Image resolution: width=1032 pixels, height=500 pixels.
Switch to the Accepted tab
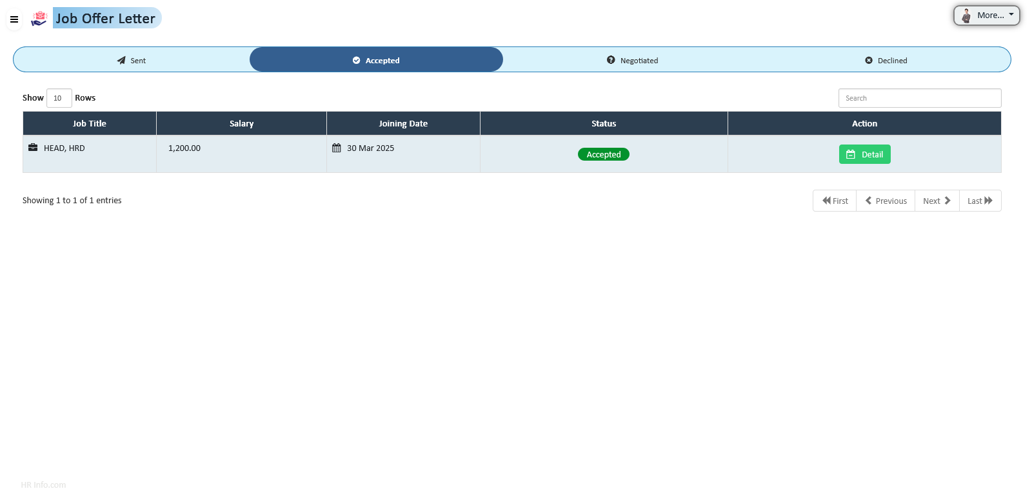pyautogui.click(x=376, y=60)
